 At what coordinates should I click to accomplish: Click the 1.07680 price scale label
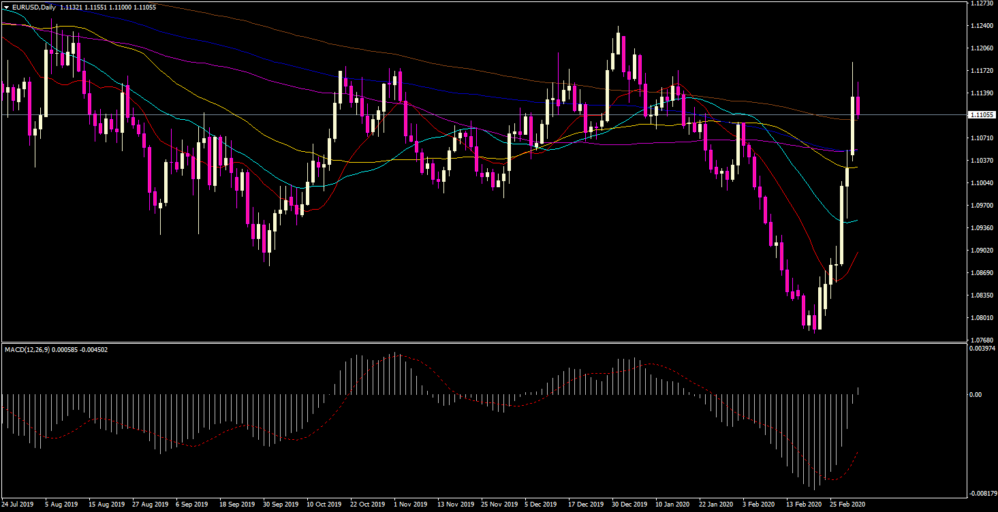[x=980, y=340]
